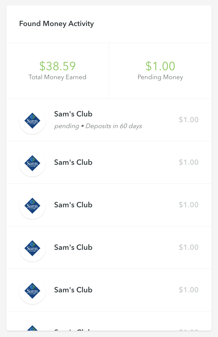Click the Total Money Earned label

click(58, 77)
